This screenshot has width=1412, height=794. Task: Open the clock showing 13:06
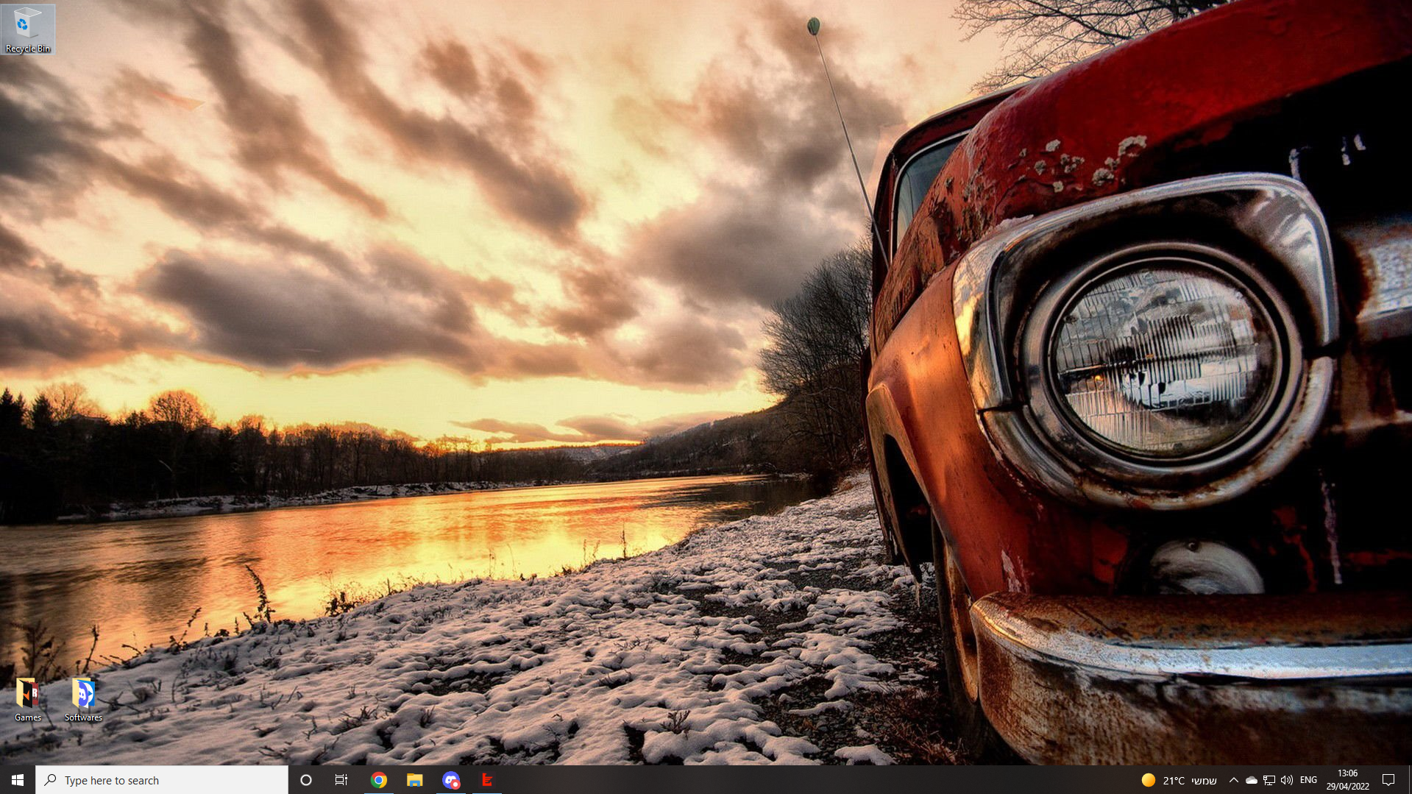click(1348, 780)
